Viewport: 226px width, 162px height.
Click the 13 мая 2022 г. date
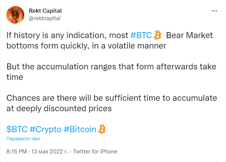(50, 152)
